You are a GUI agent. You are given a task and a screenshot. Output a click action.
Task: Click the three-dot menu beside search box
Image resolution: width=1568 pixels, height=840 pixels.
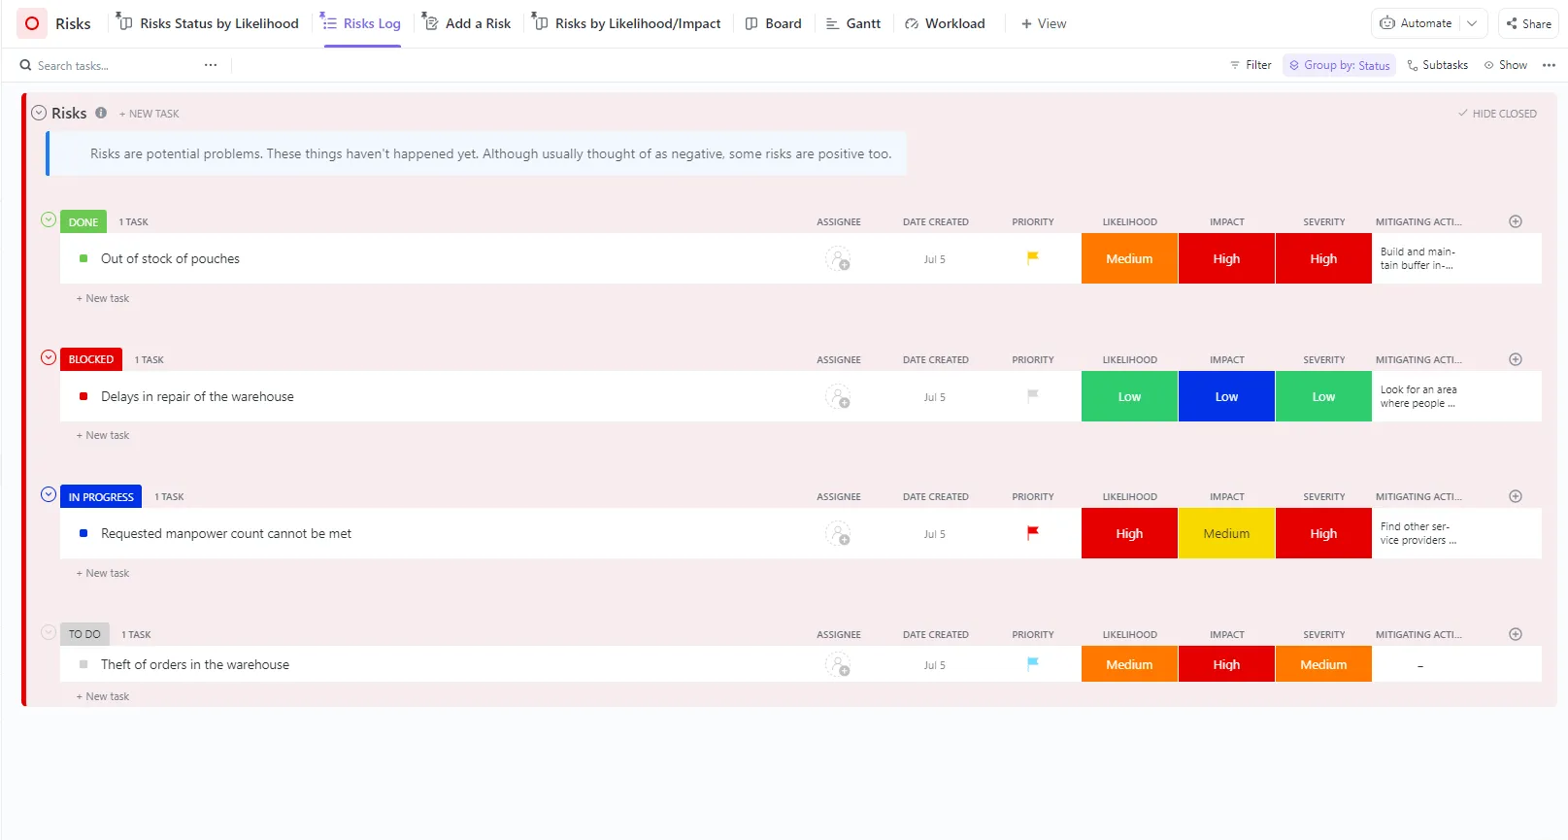(x=211, y=65)
